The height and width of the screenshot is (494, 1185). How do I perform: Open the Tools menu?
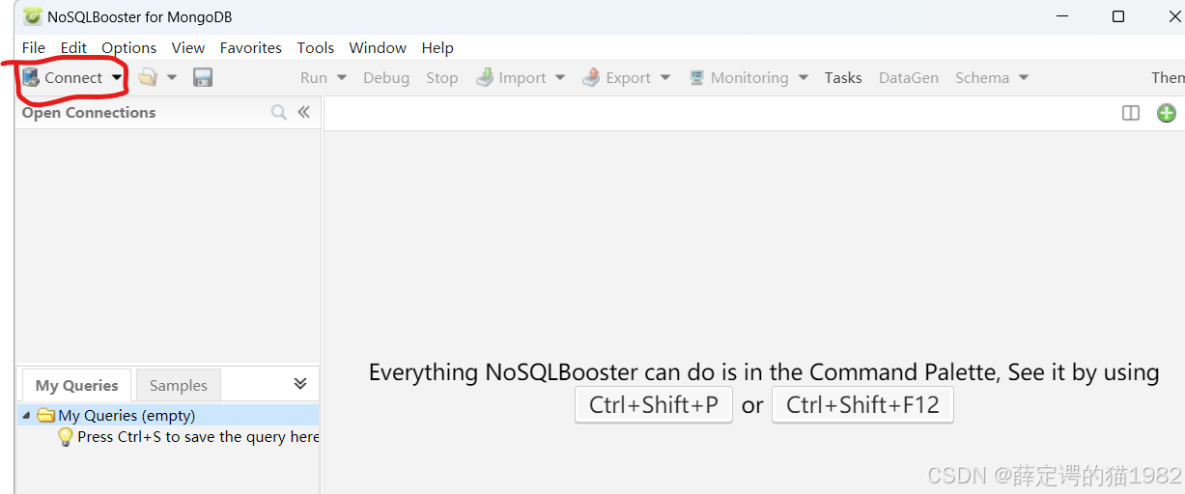pos(316,47)
